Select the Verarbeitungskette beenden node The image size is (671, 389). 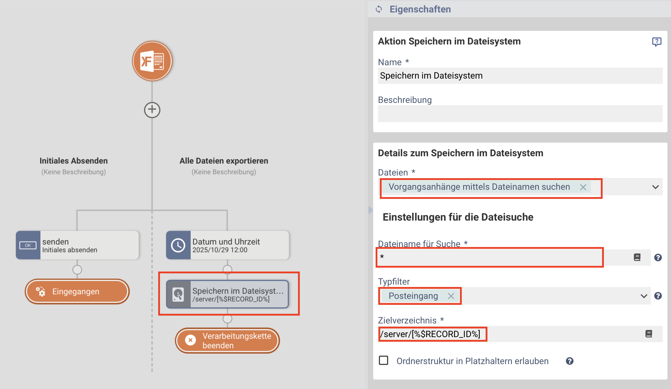[227, 341]
